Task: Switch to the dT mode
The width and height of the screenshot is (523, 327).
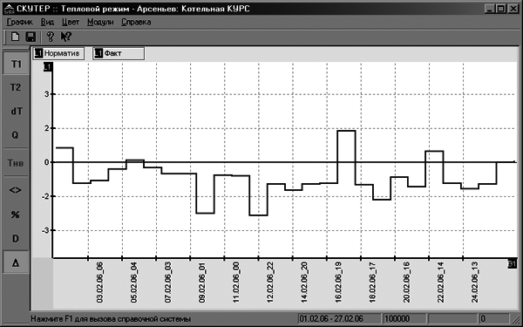Action: click(x=16, y=111)
